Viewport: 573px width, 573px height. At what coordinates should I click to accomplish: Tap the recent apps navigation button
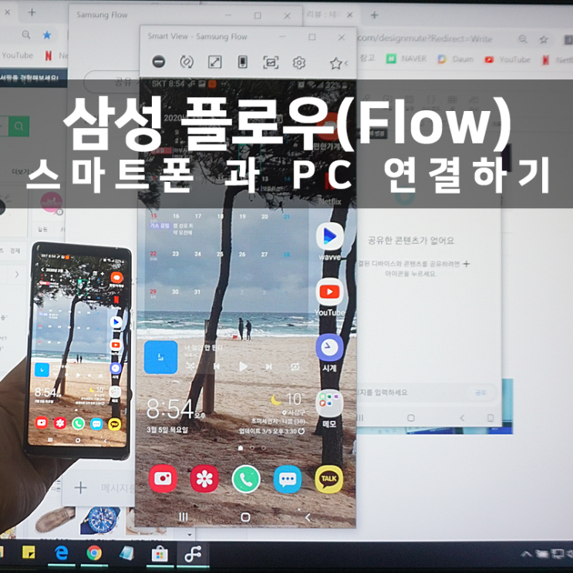(183, 517)
